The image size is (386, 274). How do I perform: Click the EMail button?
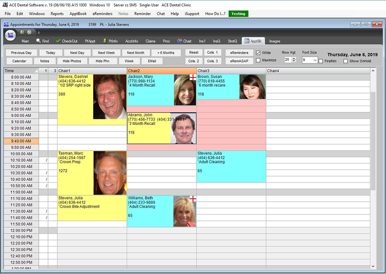152,61
